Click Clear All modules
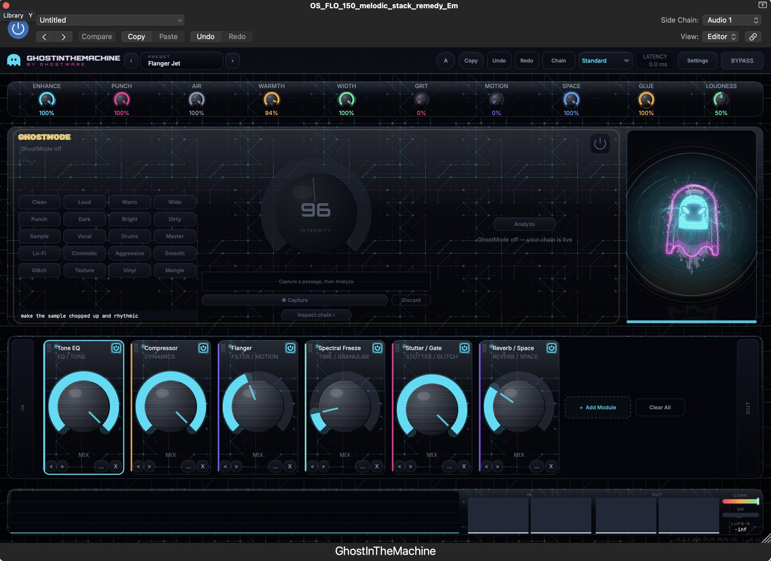Viewport: 771px width, 561px height. [660, 408]
